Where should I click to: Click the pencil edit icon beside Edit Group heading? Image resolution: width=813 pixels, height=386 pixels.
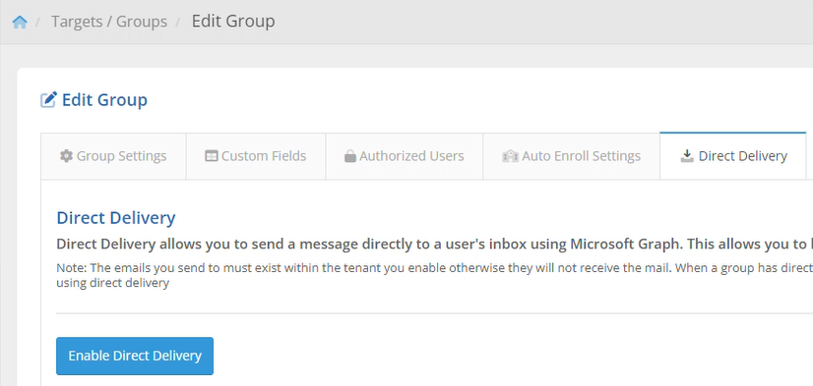tap(49, 99)
